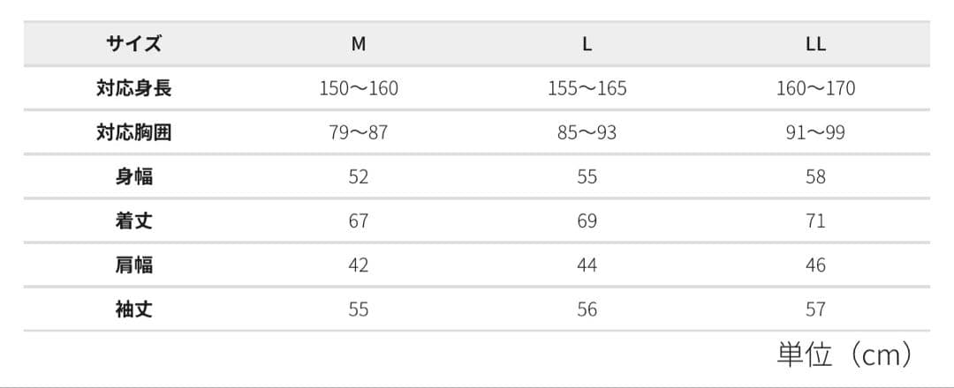
Task: Click the 150〜160 height value
Action: click(x=359, y=89)
